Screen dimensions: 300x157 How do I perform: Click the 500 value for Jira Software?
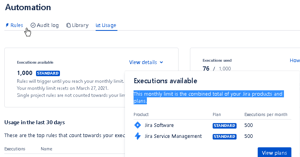click(249, 125)
